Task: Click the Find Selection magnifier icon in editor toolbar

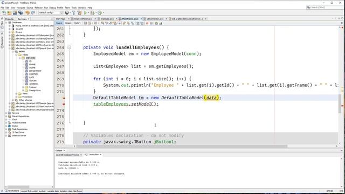Action: (102, 23)
